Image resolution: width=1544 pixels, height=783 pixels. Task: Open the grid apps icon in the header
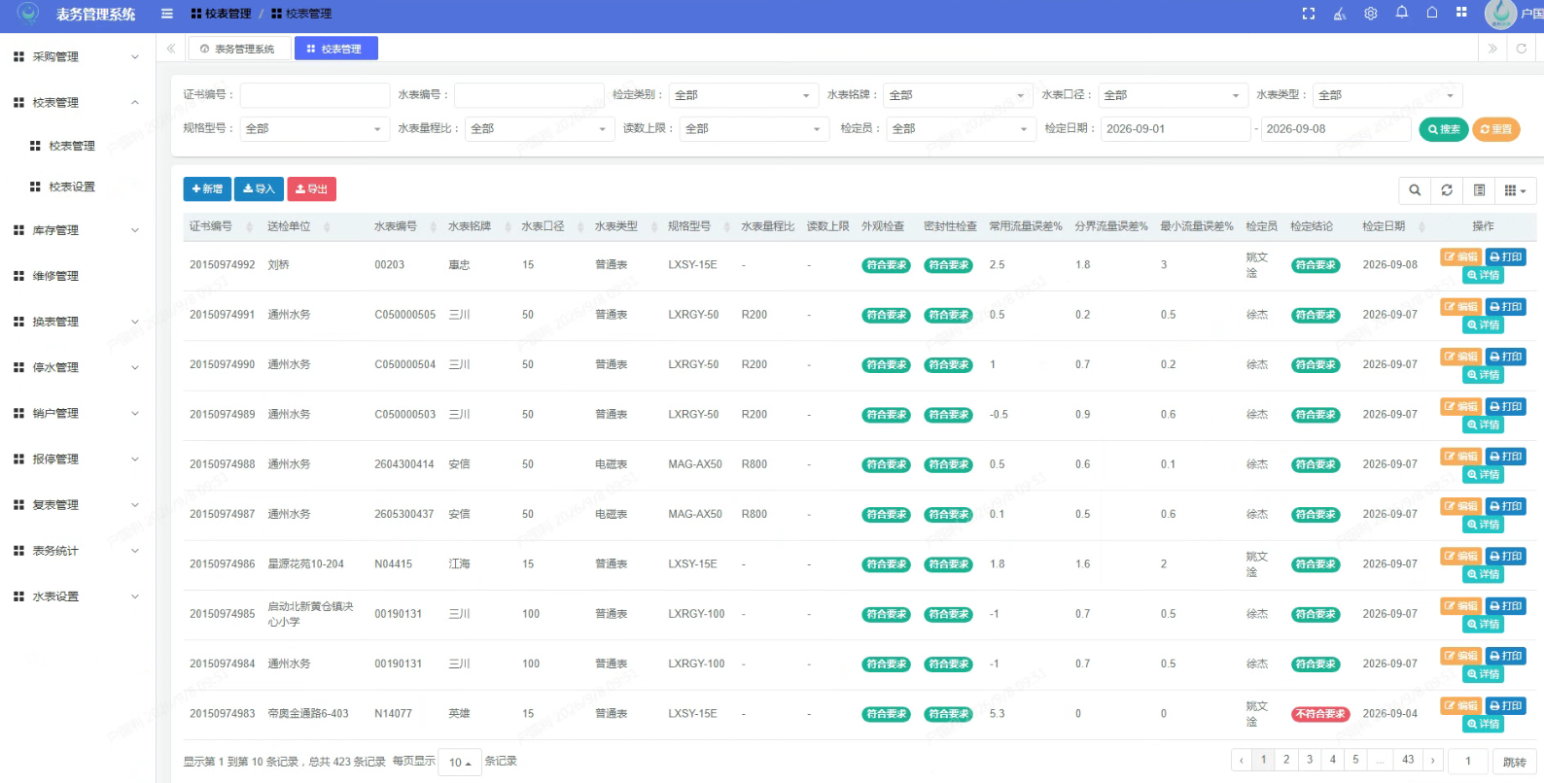click(x=1461, y=13)
